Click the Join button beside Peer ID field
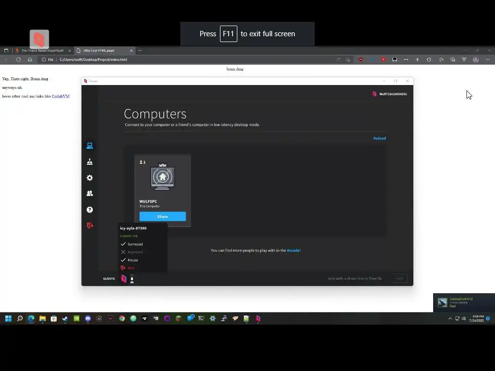 400,279
